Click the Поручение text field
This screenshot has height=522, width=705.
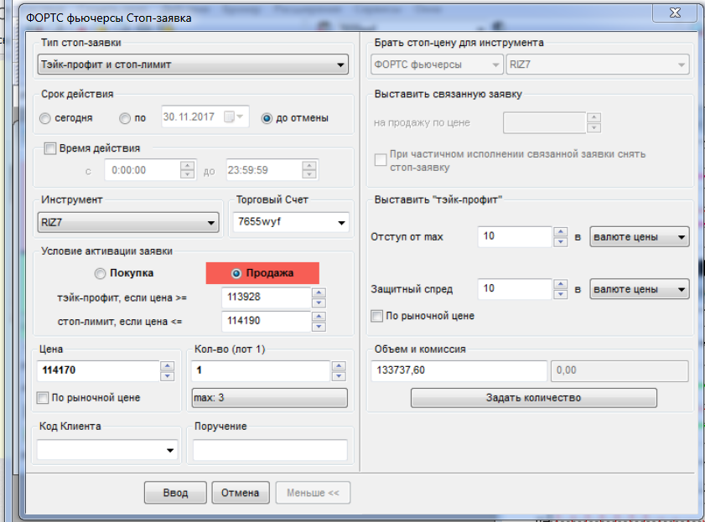[x=270, y=450]
